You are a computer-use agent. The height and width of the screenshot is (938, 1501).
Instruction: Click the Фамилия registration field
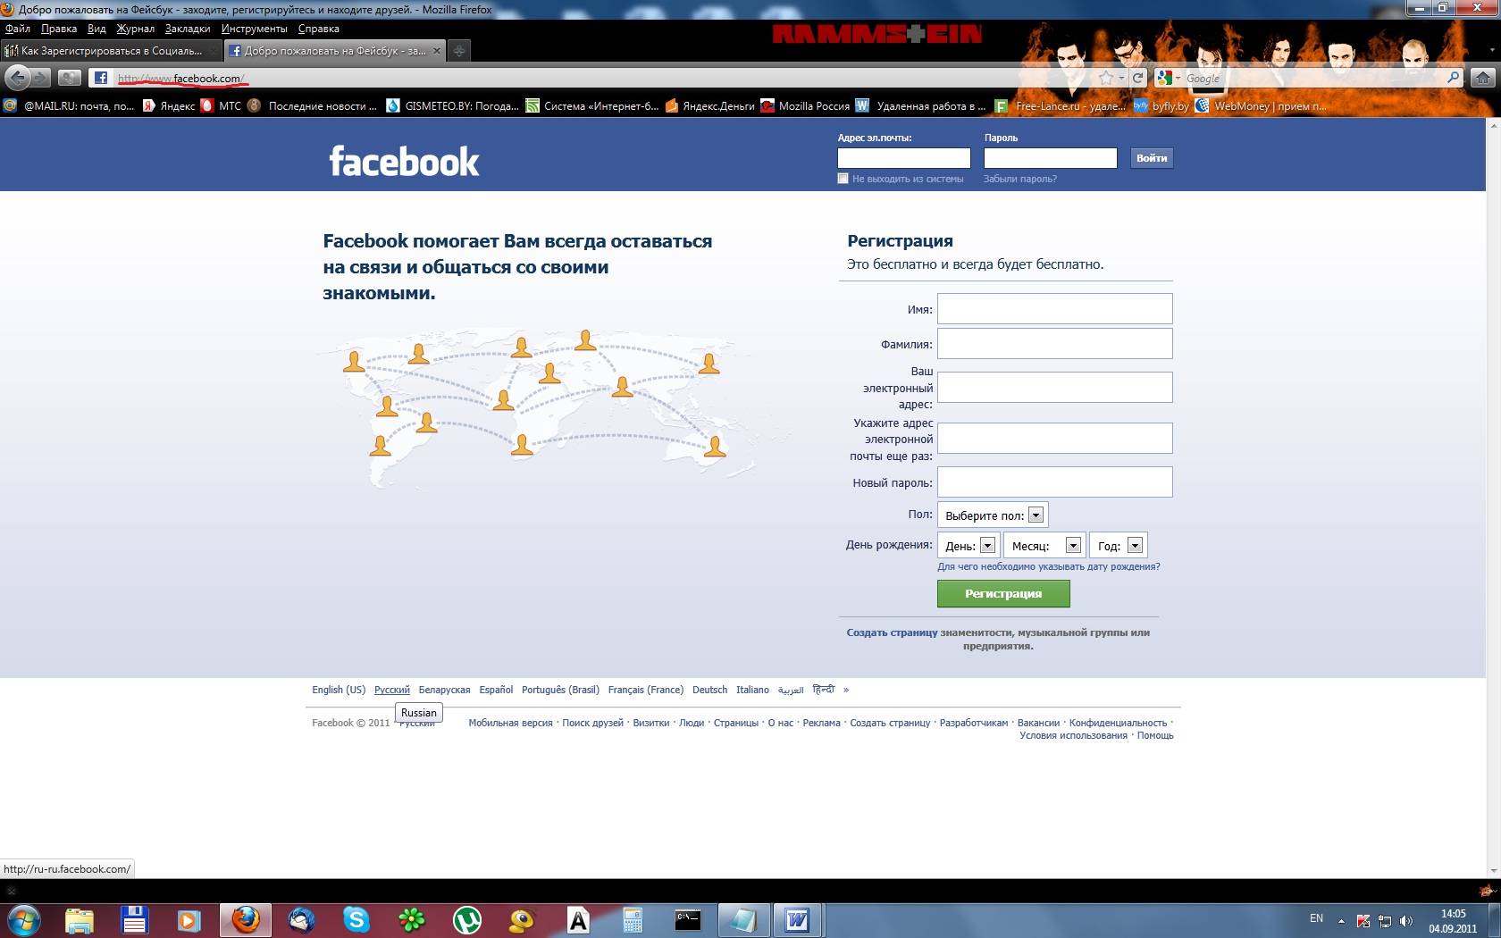(1055, 343)
